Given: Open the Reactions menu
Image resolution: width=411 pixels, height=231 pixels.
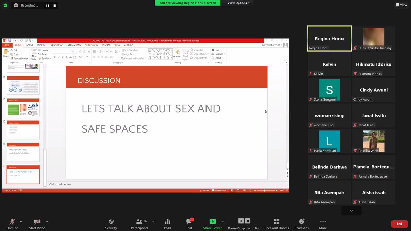Looking at the screenshot, I should coord(301,224).
